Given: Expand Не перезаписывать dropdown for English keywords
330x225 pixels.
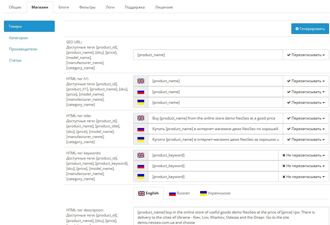Looking at the screenshot, I should [303, 155].
